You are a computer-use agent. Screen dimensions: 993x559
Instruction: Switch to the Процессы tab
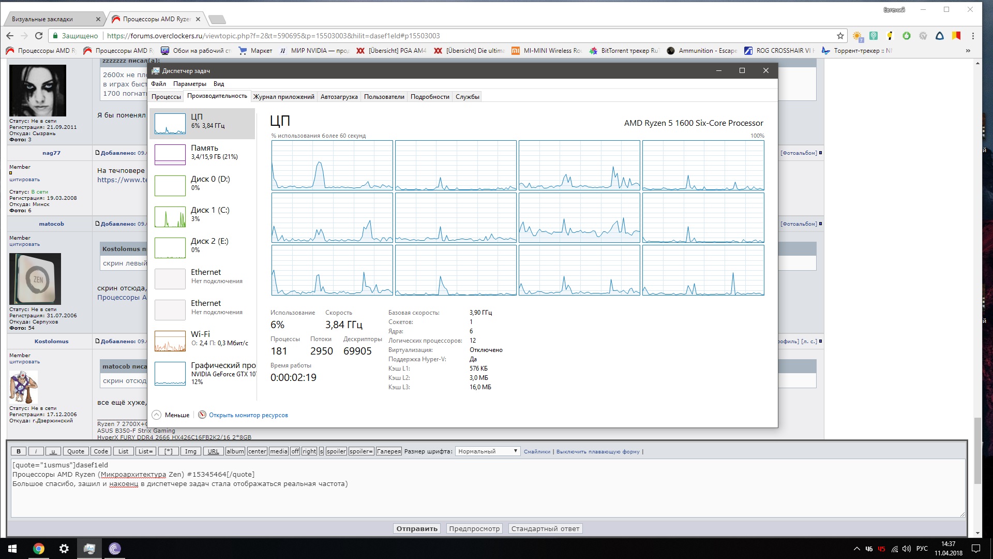point(166,97)
